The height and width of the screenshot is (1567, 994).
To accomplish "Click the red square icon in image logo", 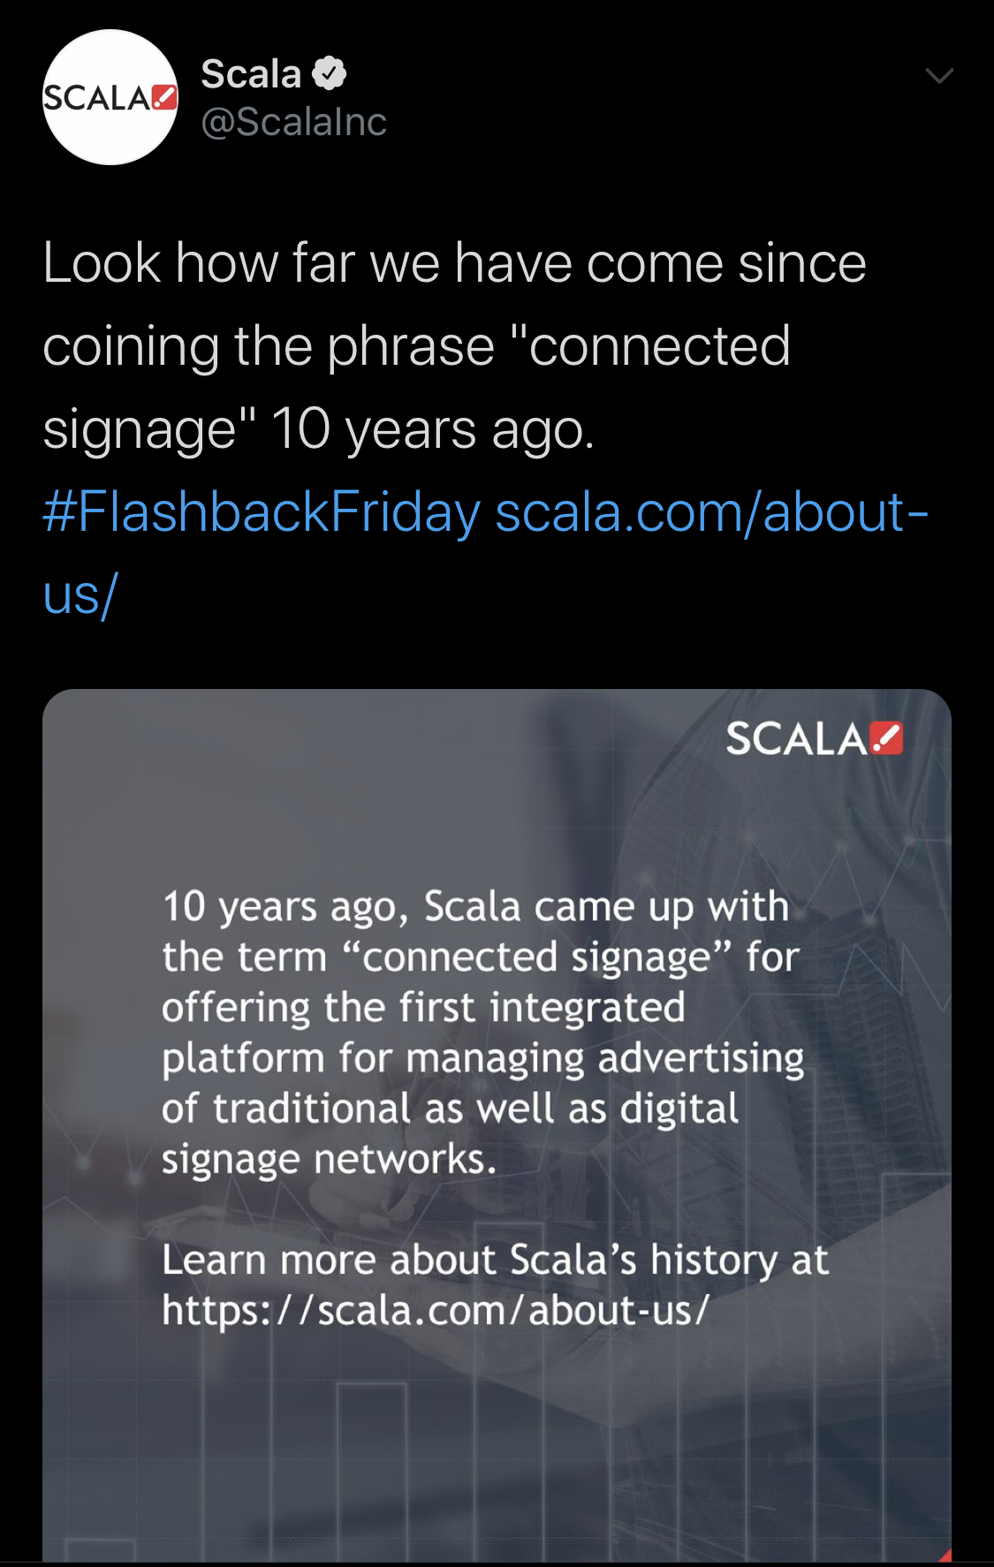I will coord(887,738).
